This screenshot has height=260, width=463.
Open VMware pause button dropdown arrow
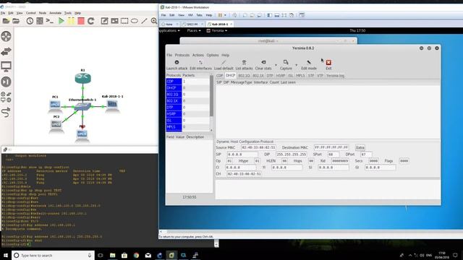[225, 15]
